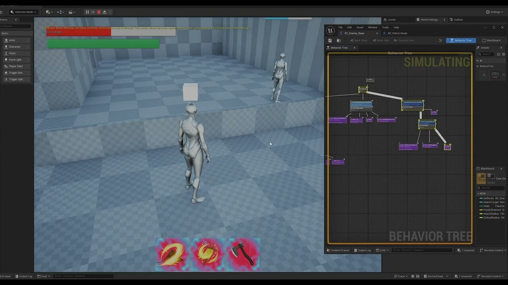Image resolution: width=508 pixels, height=285 pixels.
Task: Switch to Blackboard mode in the editor
Action: 493,40
